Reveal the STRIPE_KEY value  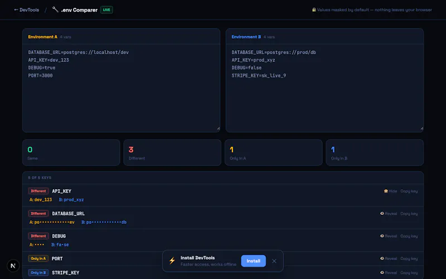pos(389,272)
